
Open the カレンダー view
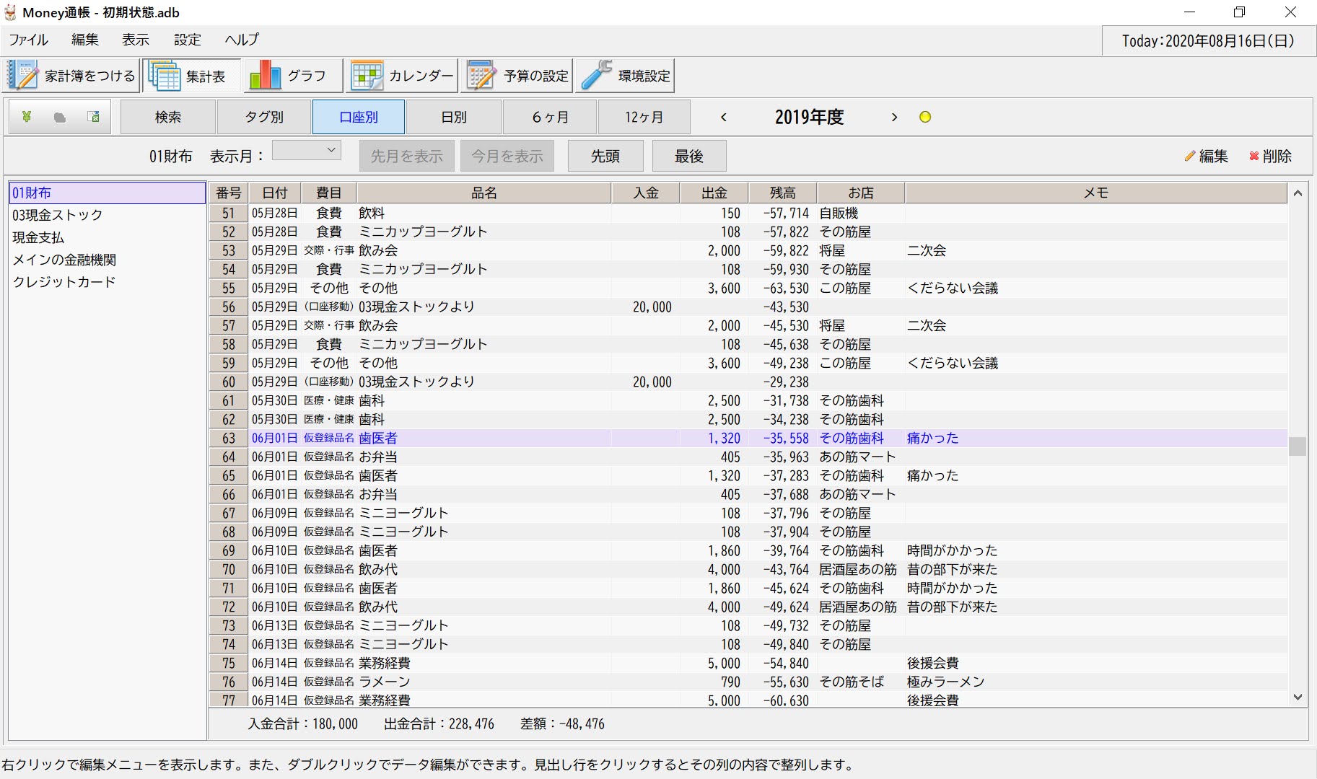click(402, 76)
